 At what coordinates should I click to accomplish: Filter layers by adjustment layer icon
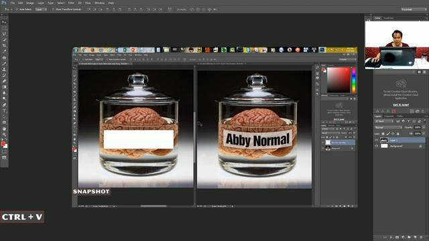[404, 121]
